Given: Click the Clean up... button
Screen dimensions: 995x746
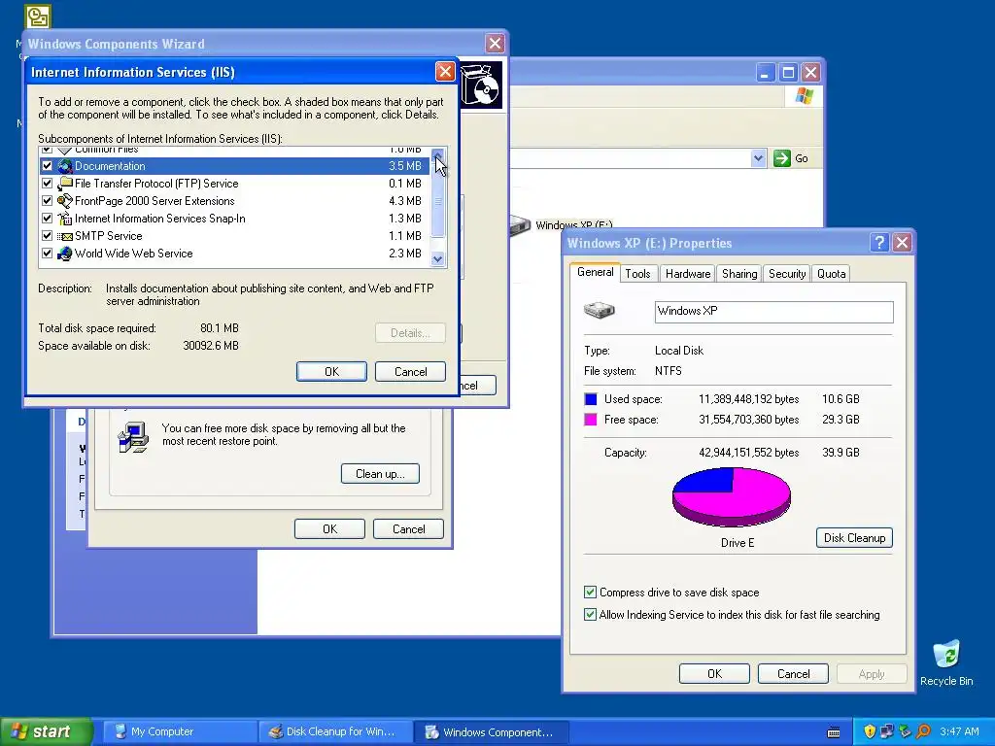Looking at the screenshot, I should [380, 474].
